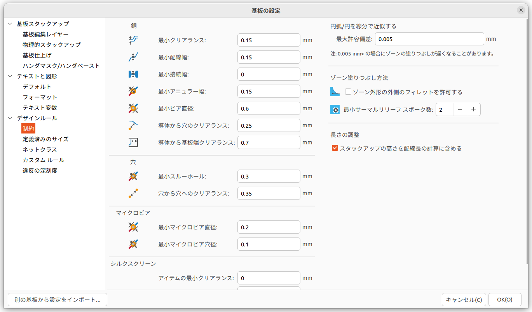Select 基板仕上げ in the settings tree
This screenshot has height=312, width=532.
point(37,55)
